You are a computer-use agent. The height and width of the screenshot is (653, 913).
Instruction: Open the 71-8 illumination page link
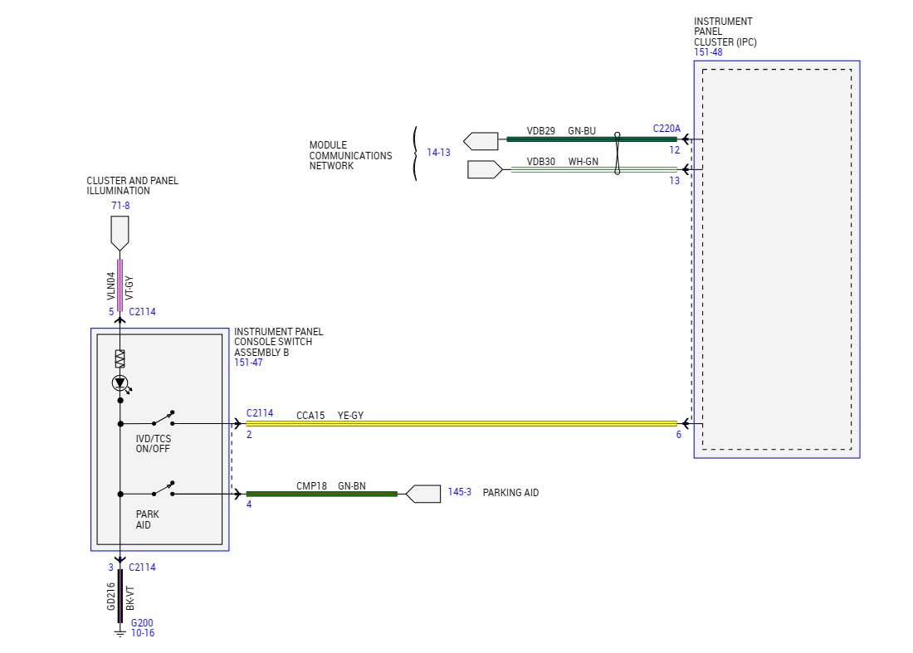[x=120, y=205]
